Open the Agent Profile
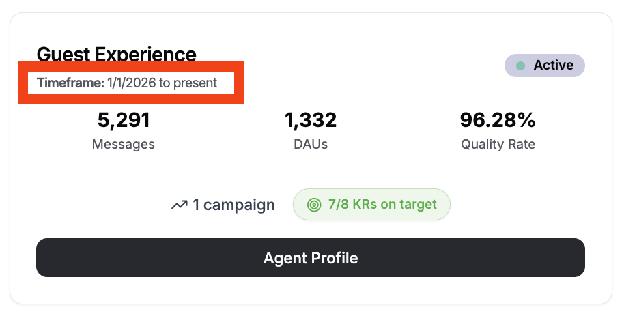624x318 pixels. [x=311, y=258]
